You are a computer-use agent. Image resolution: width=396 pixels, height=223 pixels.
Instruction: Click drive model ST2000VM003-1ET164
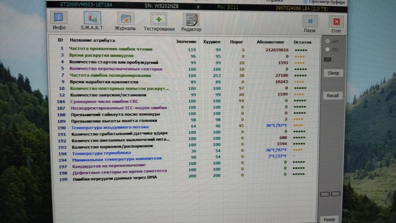tap(86, 4)
